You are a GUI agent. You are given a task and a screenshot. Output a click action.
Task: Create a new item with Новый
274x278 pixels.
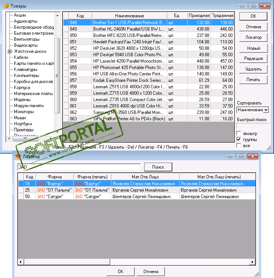coord(253,48)
